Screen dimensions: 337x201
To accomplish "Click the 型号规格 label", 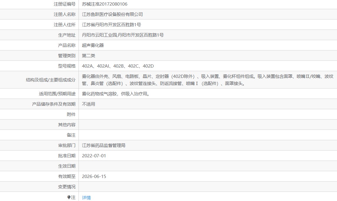I will click(x=67, y=66).
